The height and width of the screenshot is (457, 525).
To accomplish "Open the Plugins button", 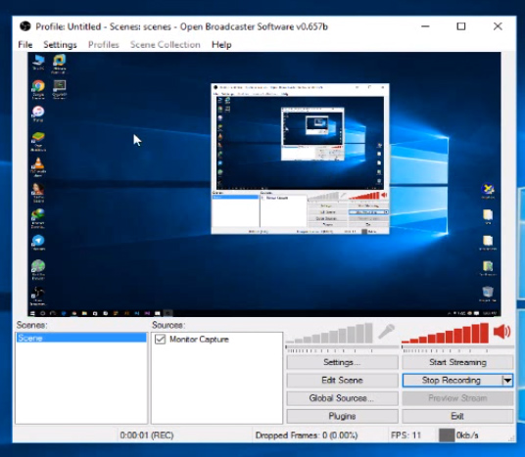I will pyautogui.click(x=342, y=416).
